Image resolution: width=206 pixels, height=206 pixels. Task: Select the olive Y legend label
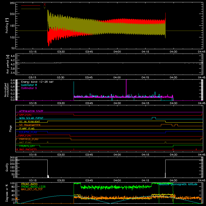pyautogui.click(x=45, y=8)
